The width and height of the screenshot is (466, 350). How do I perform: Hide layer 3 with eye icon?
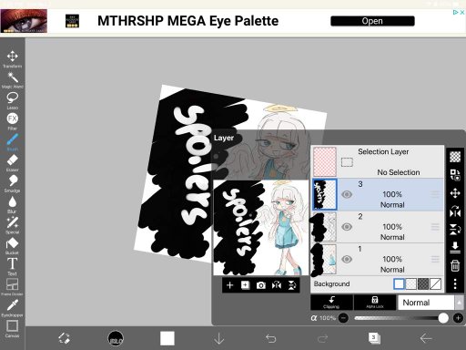click(x=347, y=194)
